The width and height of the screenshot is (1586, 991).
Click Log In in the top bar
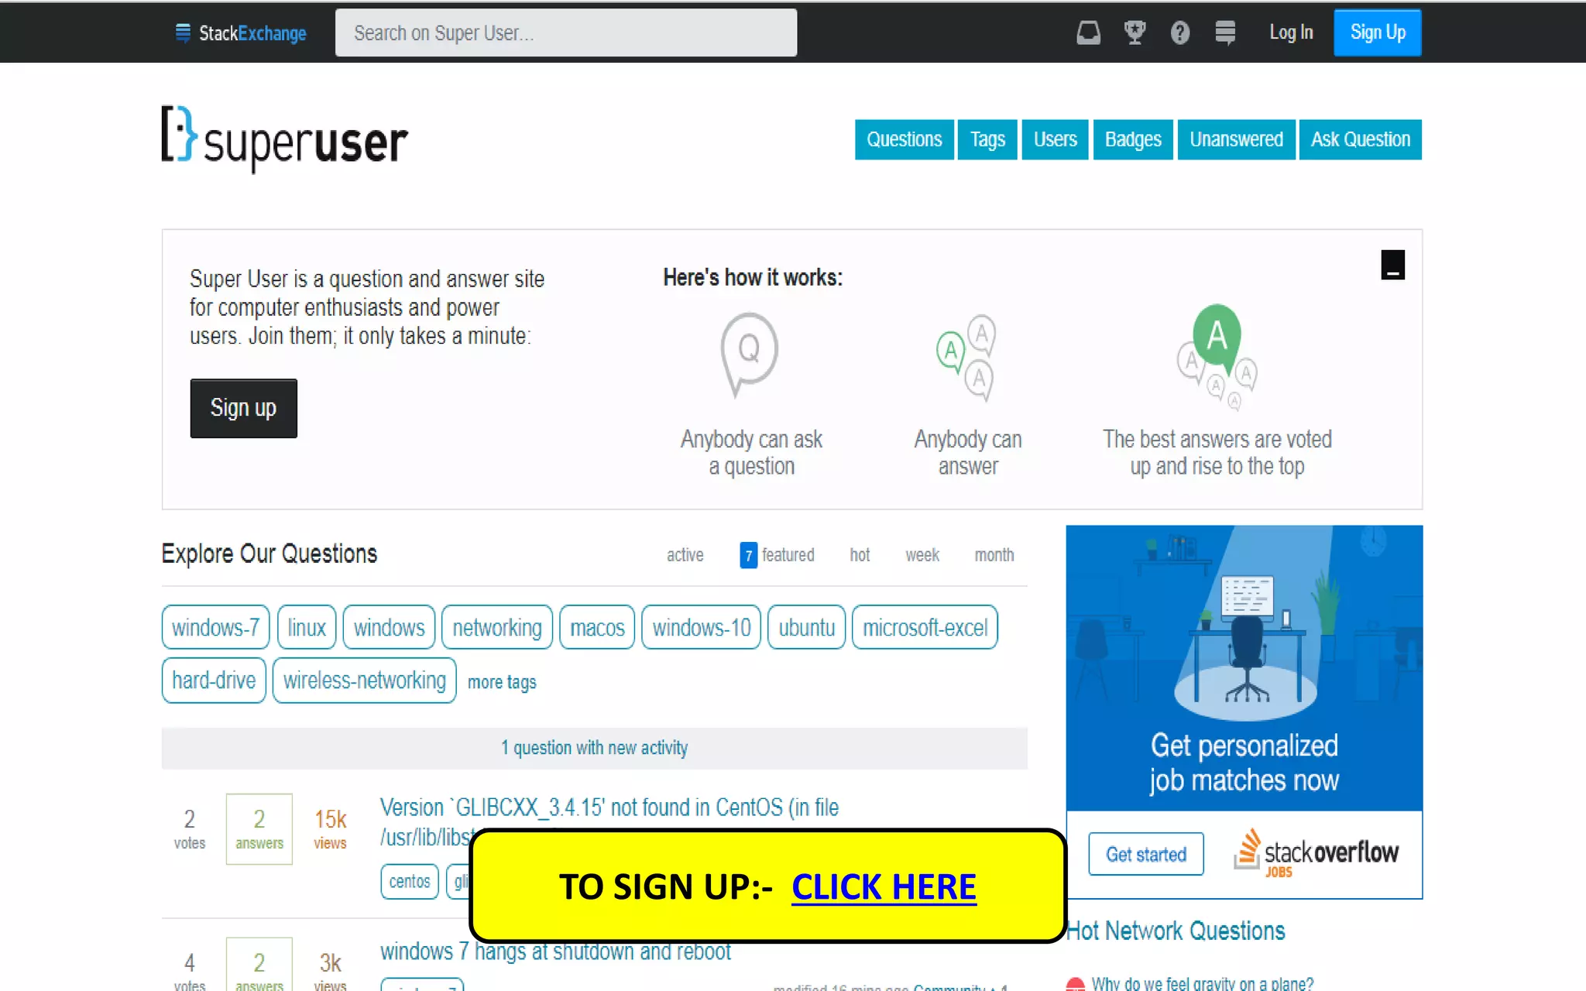(x=1291, y=33)
